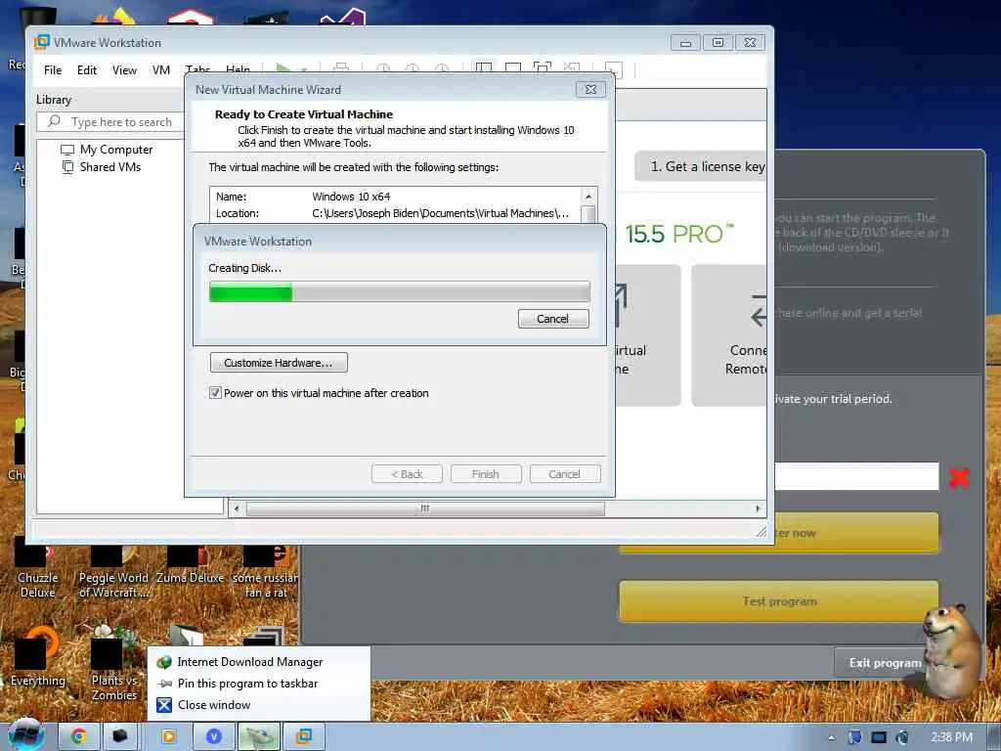This screenshot has width=1001, height=751.
Task: Open the Chuzzle Deluxe desktop icon
Action: tap(37, 568)
